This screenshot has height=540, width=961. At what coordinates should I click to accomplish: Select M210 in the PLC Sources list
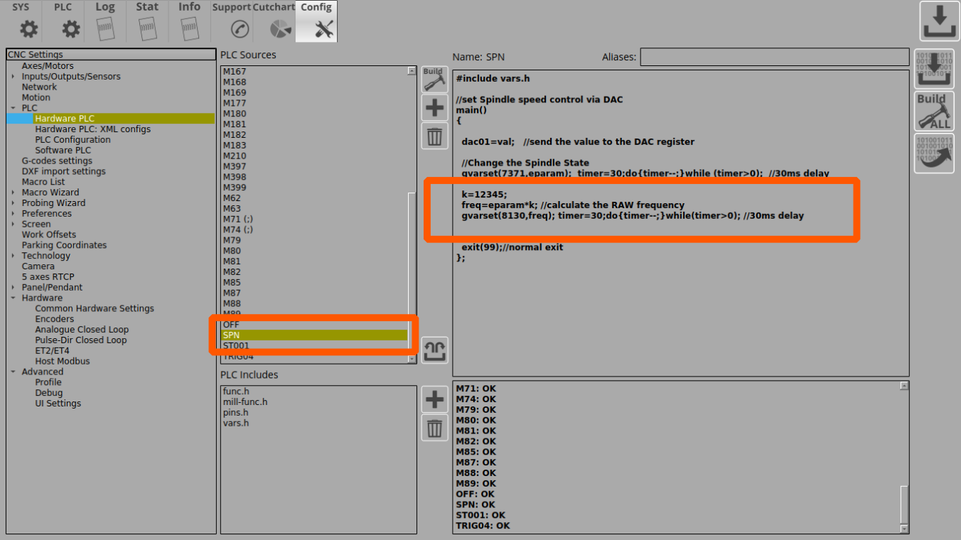tap(235, 156)
